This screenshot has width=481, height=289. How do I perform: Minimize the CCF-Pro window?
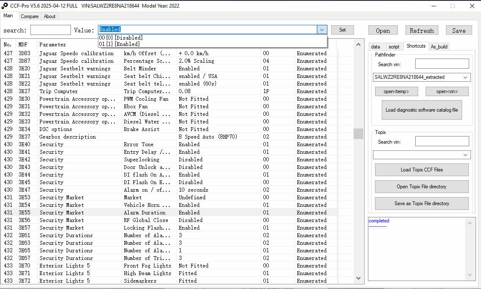click(x=434, y=6)
